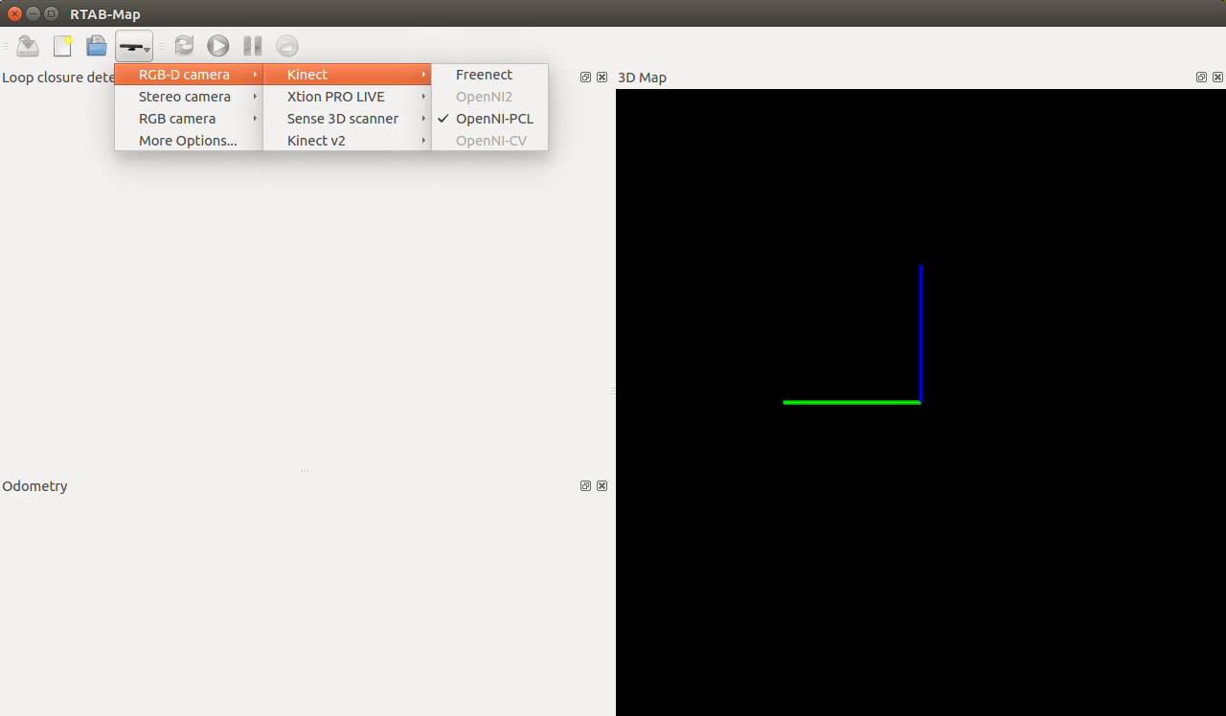Image resolution: width=1226 pixels, height=716 pixels.
Task: Float the 3D Map panel
Action: [1201, 78]
